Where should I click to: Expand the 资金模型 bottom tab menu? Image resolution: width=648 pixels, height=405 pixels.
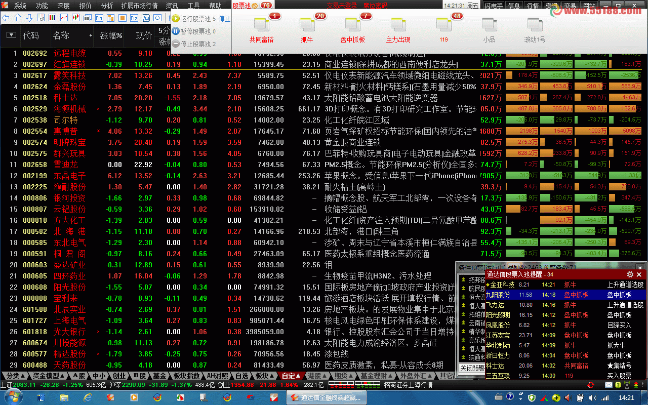[x=49, y=376]
